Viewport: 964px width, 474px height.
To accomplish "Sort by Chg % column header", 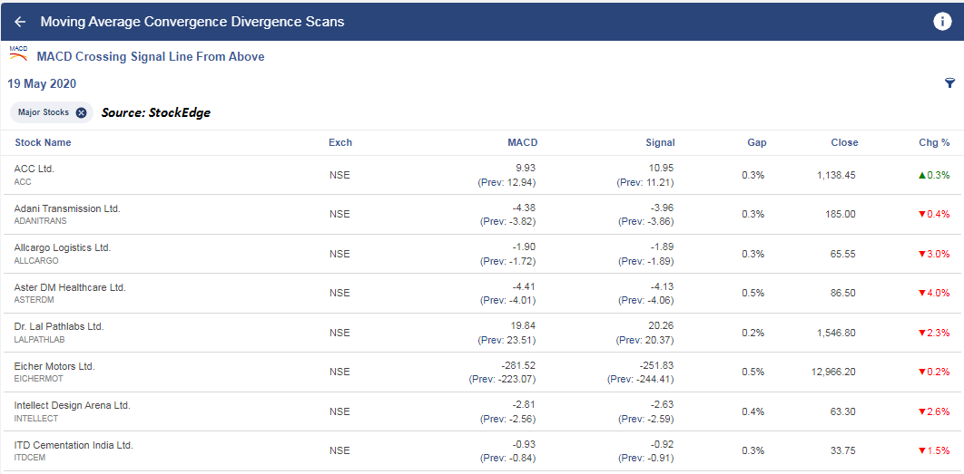I will point(934,142).
